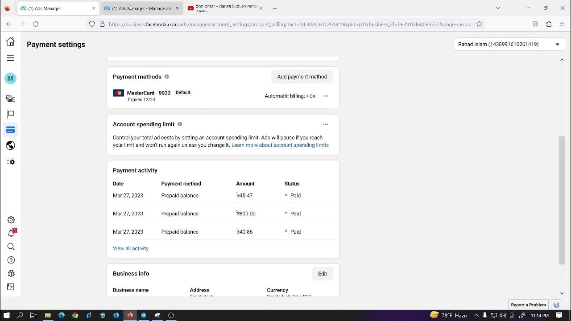Screen dimensions: 571x321
Task: Open a new browser tab
Action: (275, 8)
